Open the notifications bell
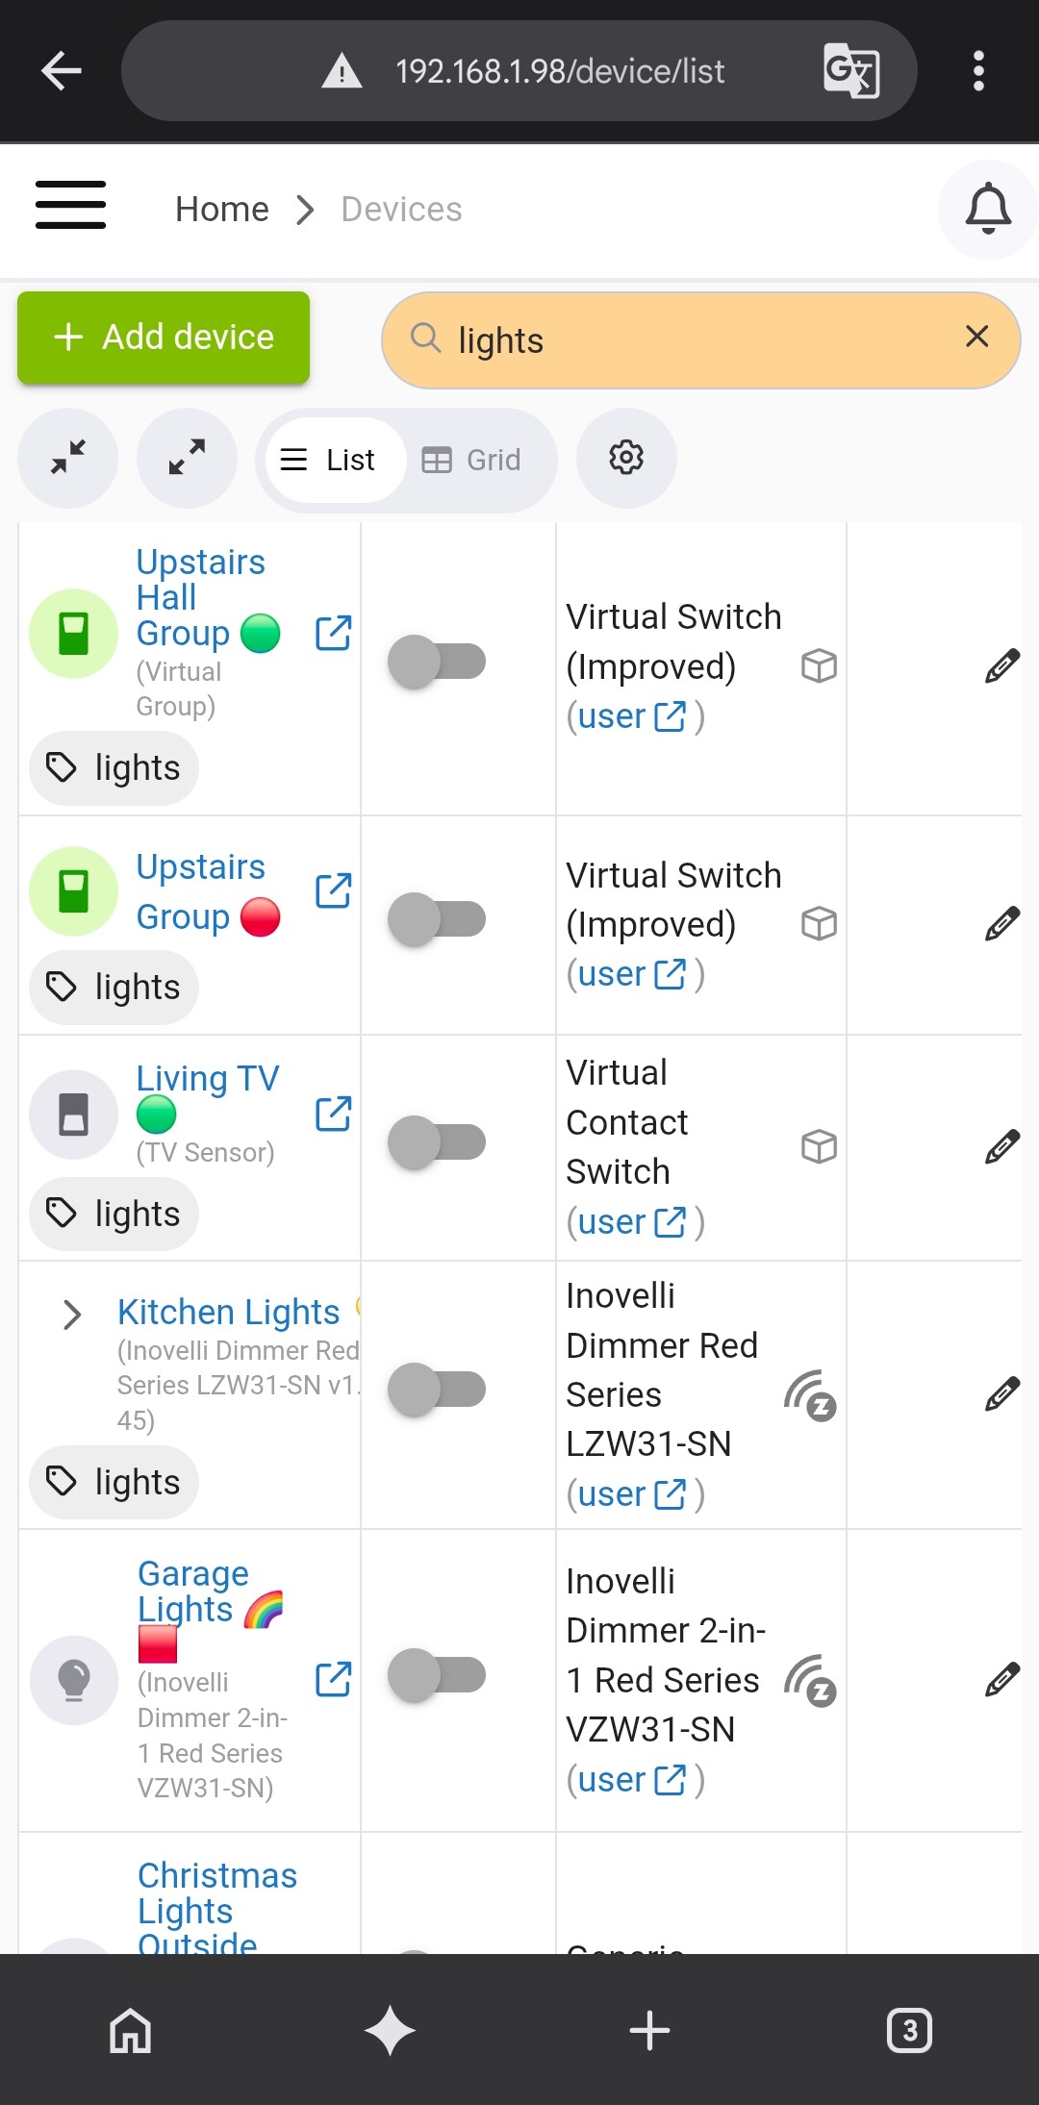 click(988, 210)
